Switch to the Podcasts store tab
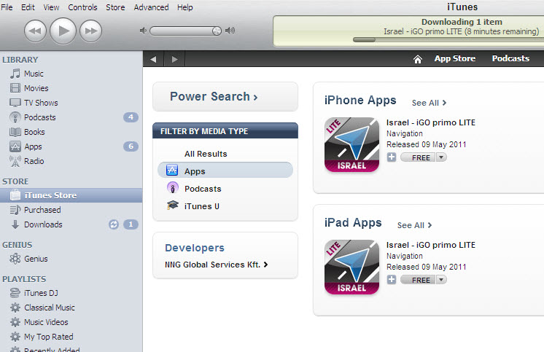Viewport: 544px width, 352px height. point(510,58)
